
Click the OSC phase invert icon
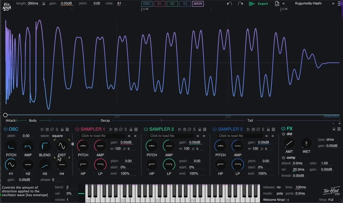tap(52, 129)
